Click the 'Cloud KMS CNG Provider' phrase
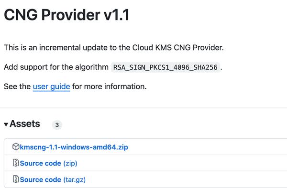The image size is (287, 188). pos(177,47)
